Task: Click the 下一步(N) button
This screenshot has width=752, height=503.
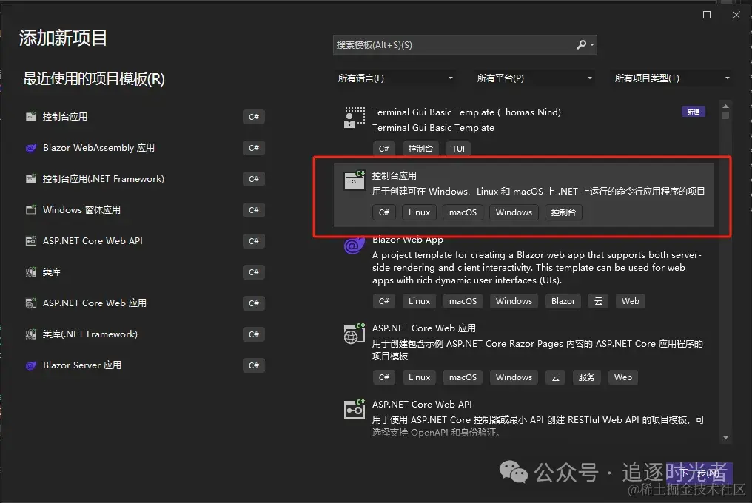Action: click(x=700, y=471)
